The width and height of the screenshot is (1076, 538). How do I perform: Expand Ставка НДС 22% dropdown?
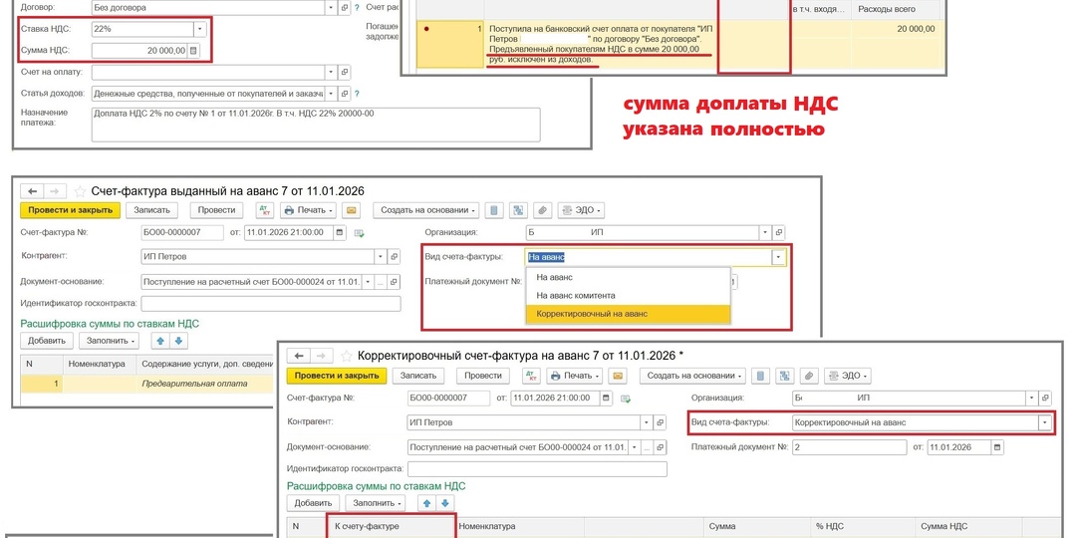199,30
